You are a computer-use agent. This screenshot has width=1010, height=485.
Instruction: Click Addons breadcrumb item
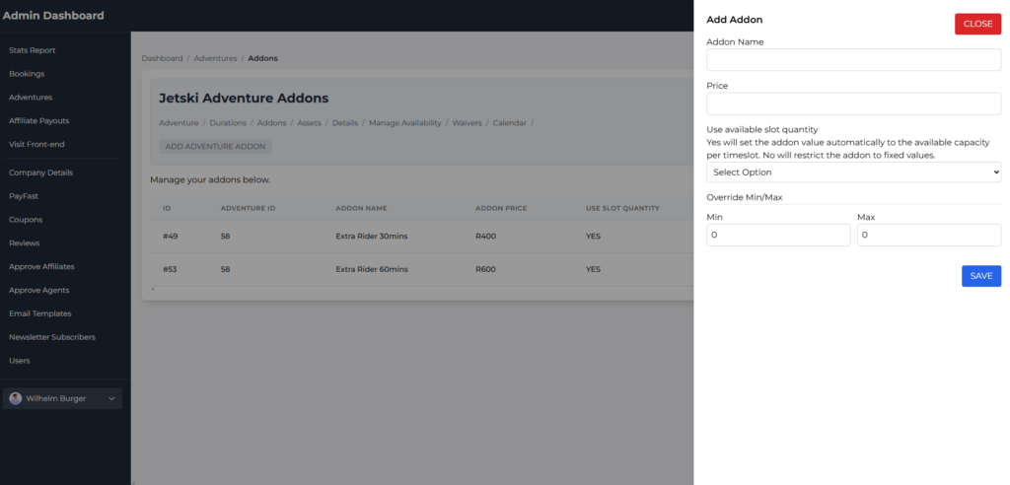click(x=262, y=58)
